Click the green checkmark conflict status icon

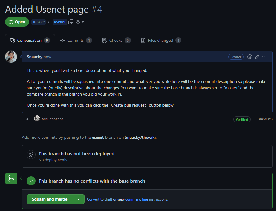click(31, 181)
